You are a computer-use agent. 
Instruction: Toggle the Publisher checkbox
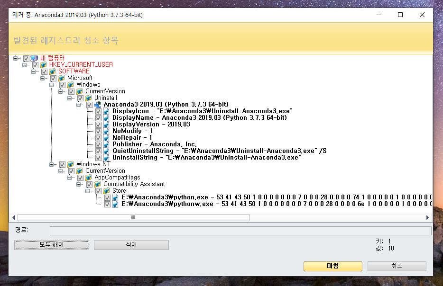pos(98,145)
